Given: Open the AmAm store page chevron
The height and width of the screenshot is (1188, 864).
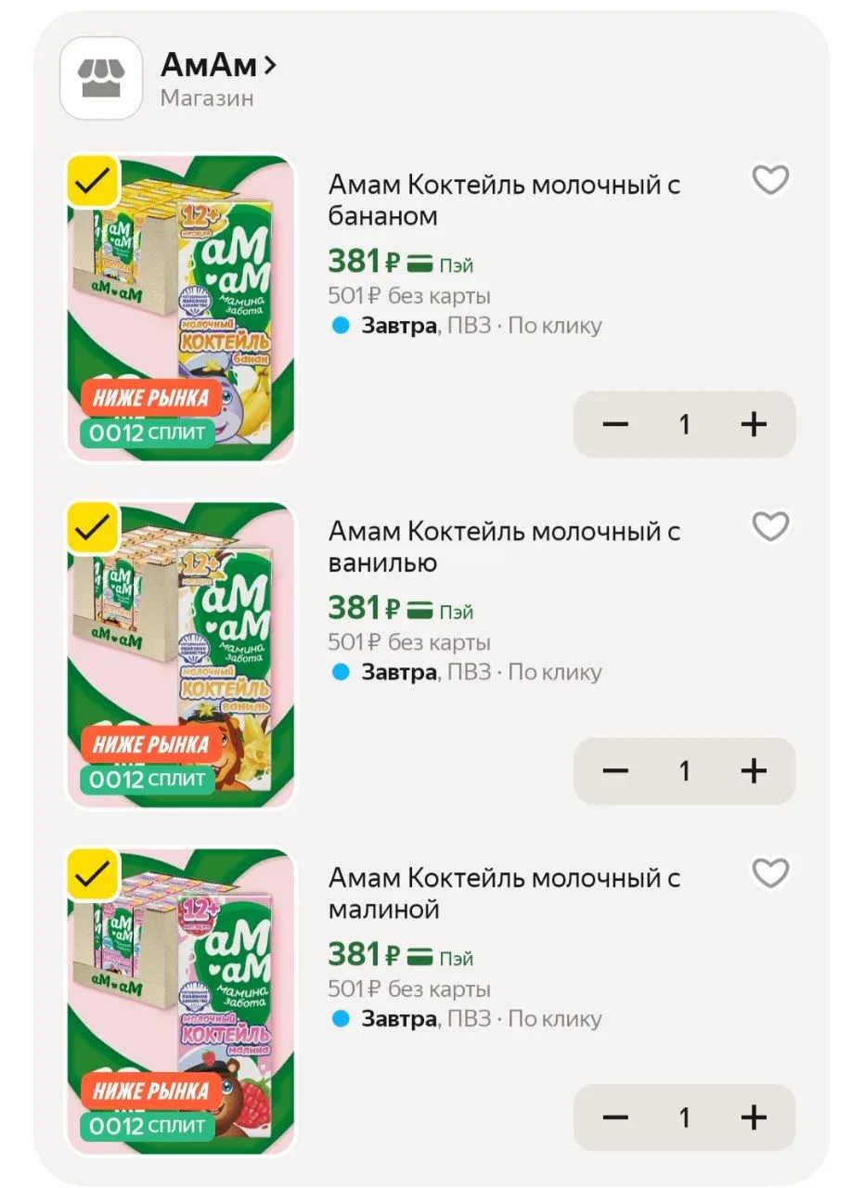Looking at the screenshot, I should [269, 65].
